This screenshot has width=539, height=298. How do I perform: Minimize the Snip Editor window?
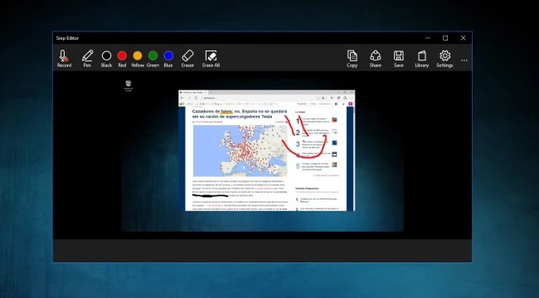tap(428, 38)
